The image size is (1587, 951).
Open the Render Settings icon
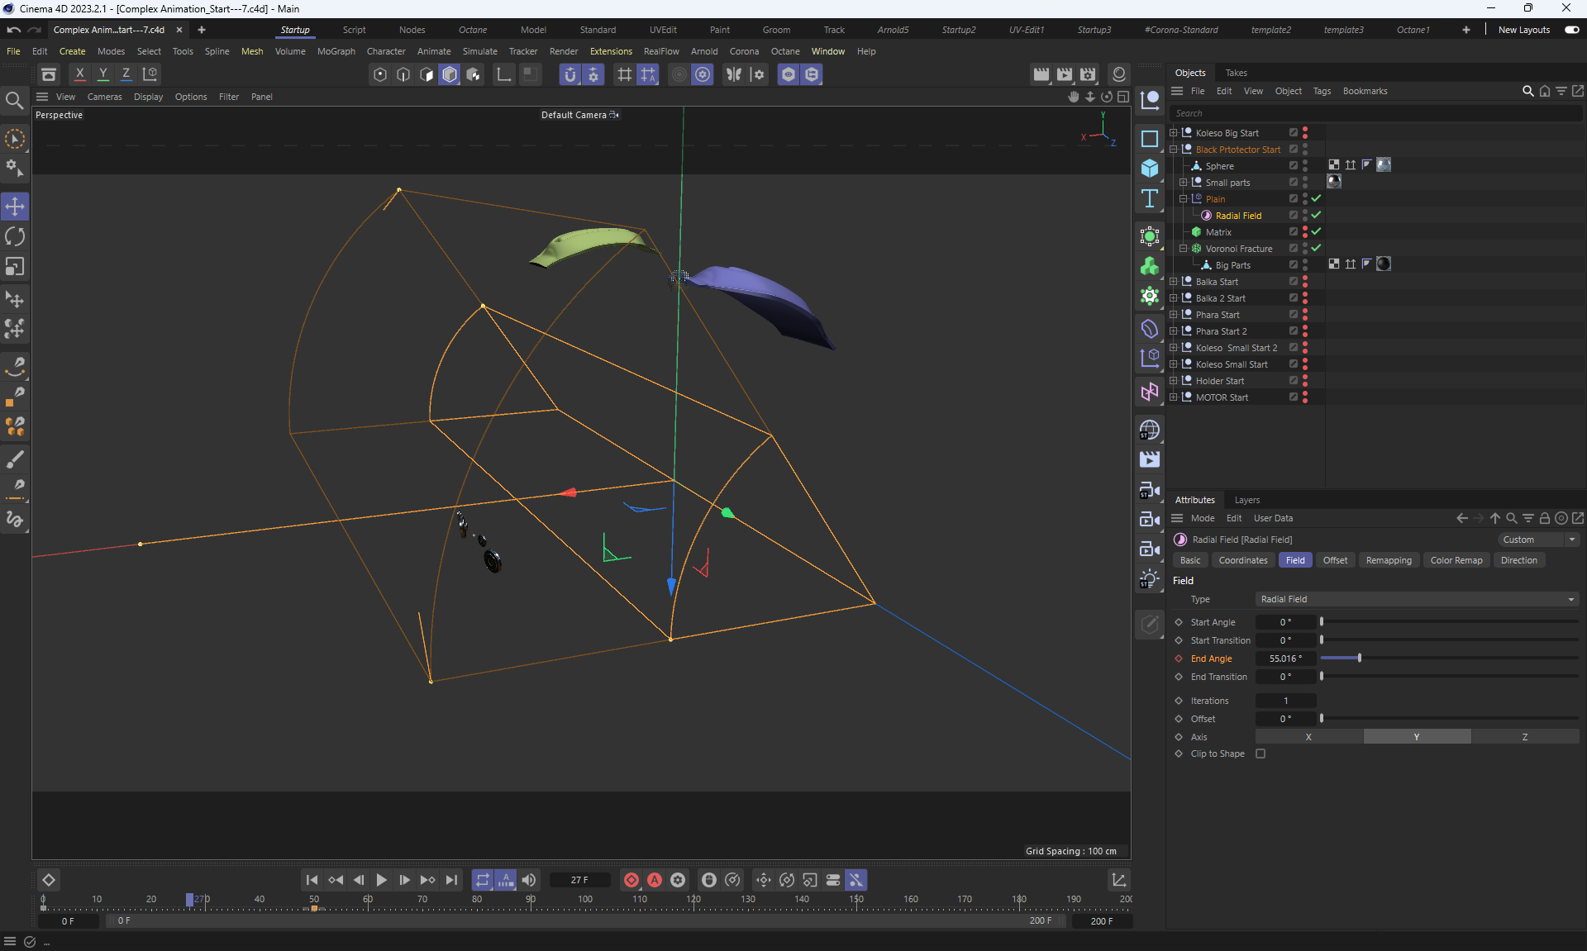[1088, 74]
